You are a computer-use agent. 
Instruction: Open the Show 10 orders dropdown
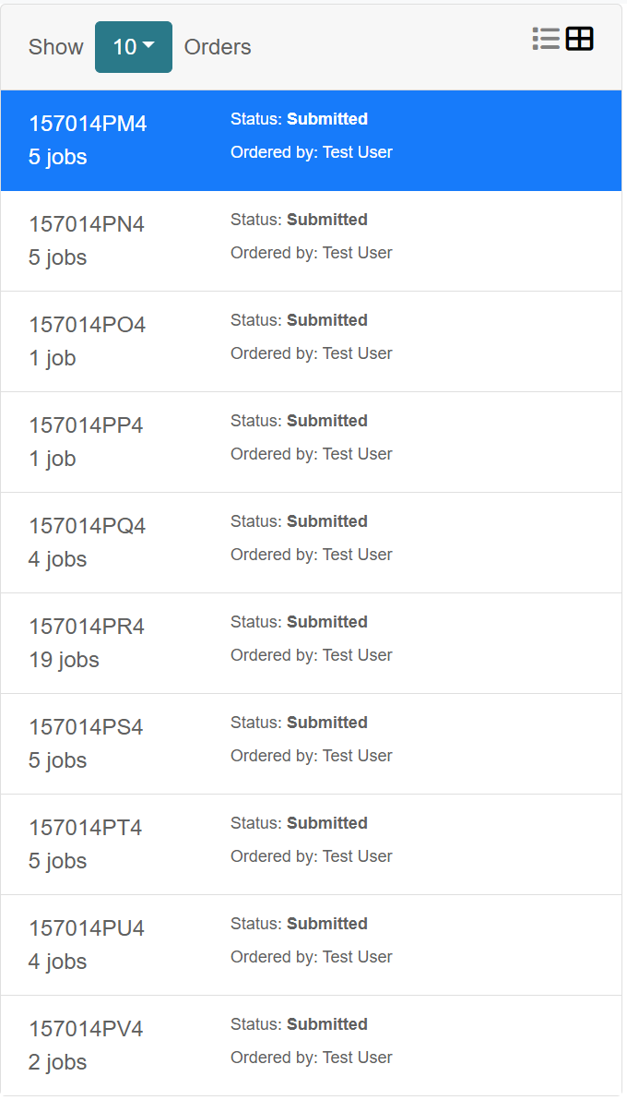[x=134, y=47]
